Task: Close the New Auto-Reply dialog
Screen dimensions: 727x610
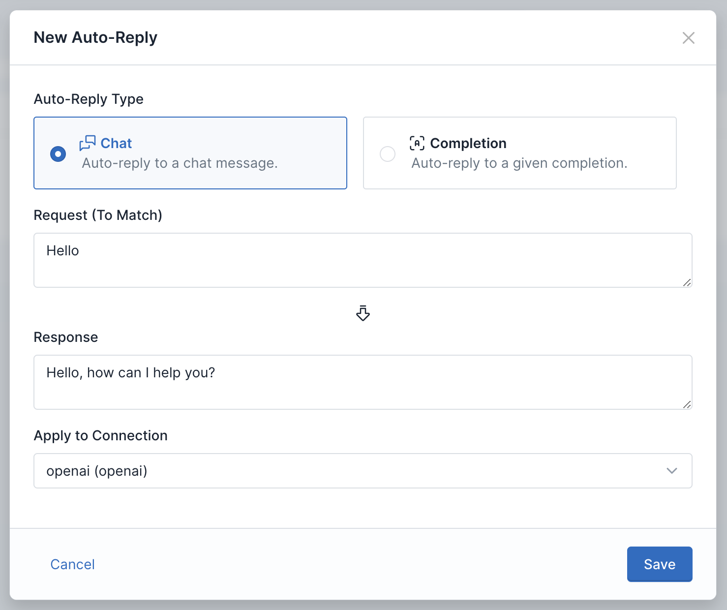Action: pyautogui.click(x=688, y=38)
